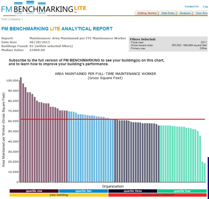
Task: Click the tallest bar in the chart
Action: coord(21,130)
